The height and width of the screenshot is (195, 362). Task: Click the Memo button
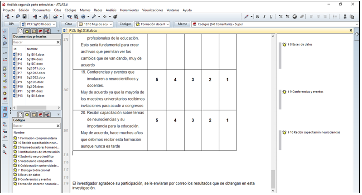coord(182,24)
